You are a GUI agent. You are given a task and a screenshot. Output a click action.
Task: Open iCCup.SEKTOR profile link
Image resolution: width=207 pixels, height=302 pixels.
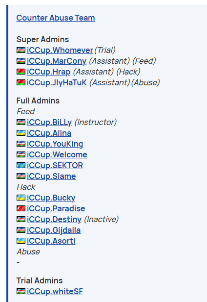55,165
